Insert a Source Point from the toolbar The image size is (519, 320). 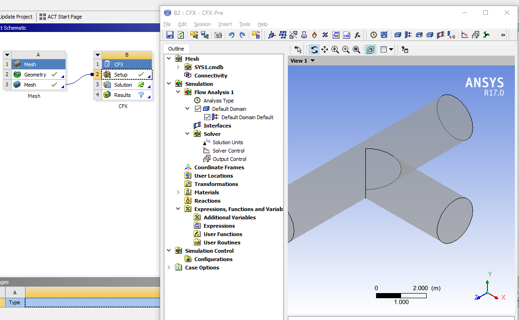pyautogui.click(x=429, y=35)
